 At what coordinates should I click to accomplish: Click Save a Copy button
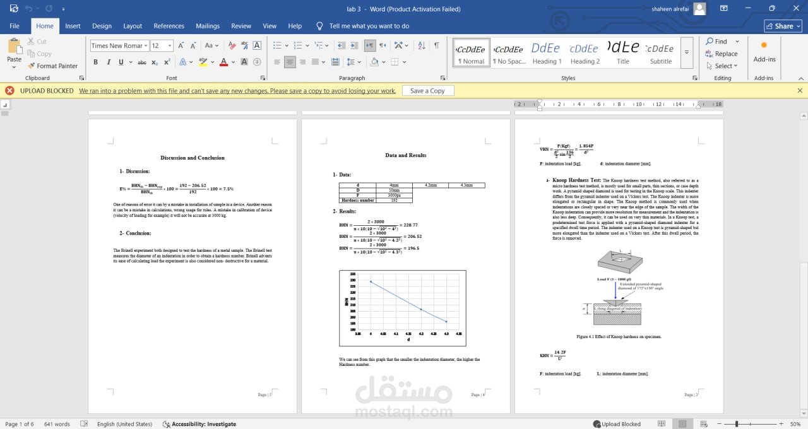point(427,91)
